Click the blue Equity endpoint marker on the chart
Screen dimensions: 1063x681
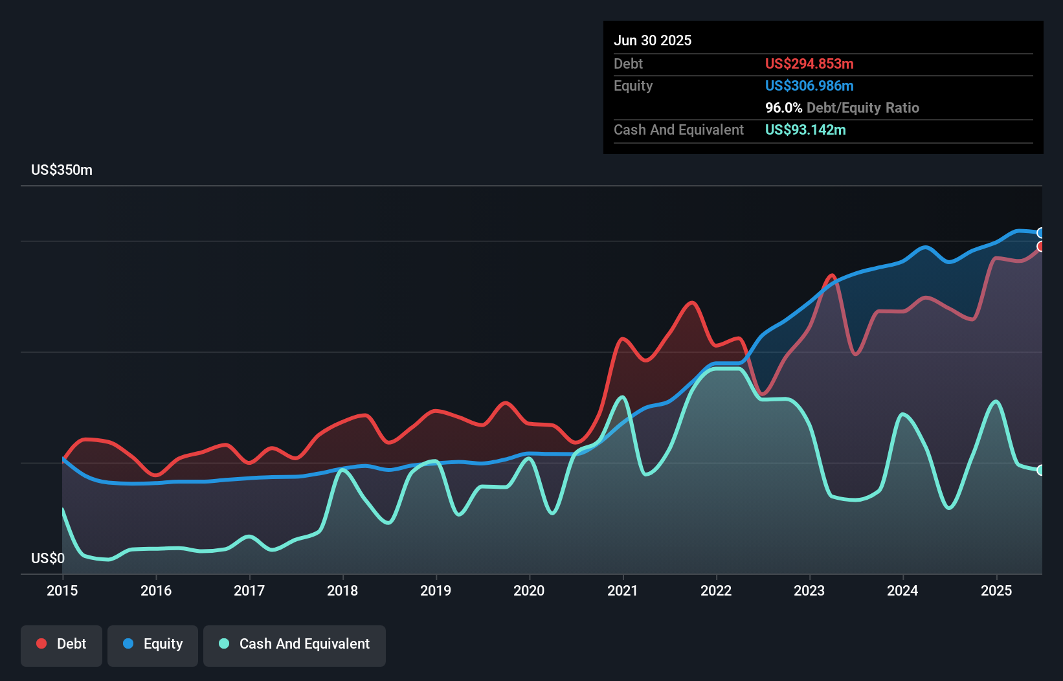point(1040,233)
